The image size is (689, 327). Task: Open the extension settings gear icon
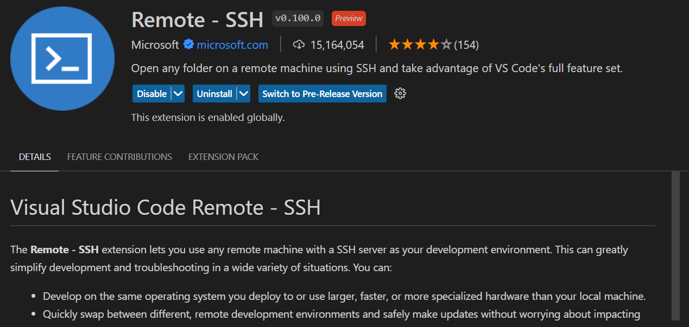[x=400, y=93]
